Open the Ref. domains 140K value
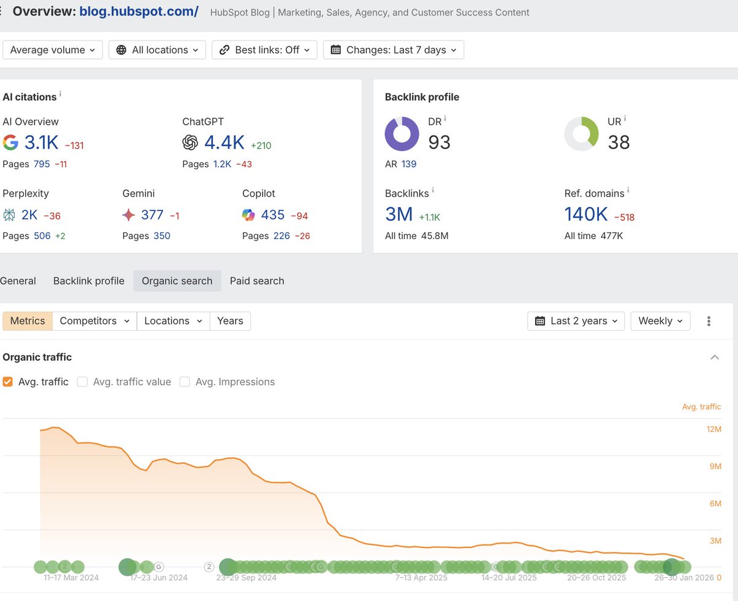Viewport: 738px width, 601px height. pyautogui.click(x=586, y=214)
